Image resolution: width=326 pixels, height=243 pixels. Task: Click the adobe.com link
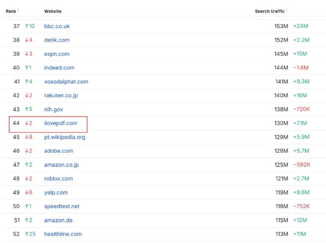point(59,151)
